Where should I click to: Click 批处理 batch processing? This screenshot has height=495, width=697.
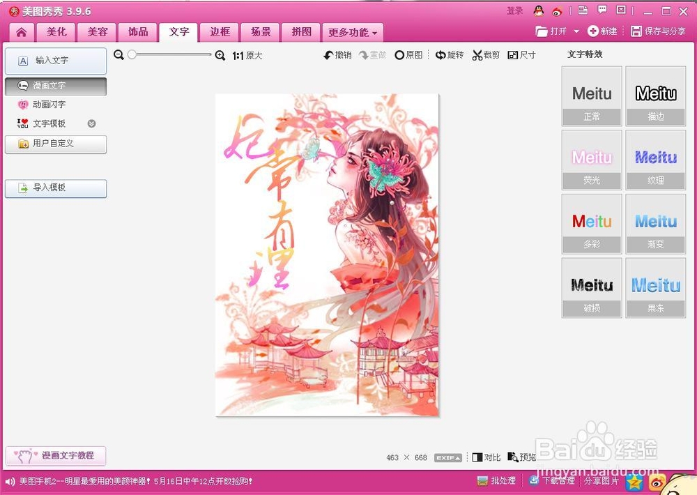(496, 481)
